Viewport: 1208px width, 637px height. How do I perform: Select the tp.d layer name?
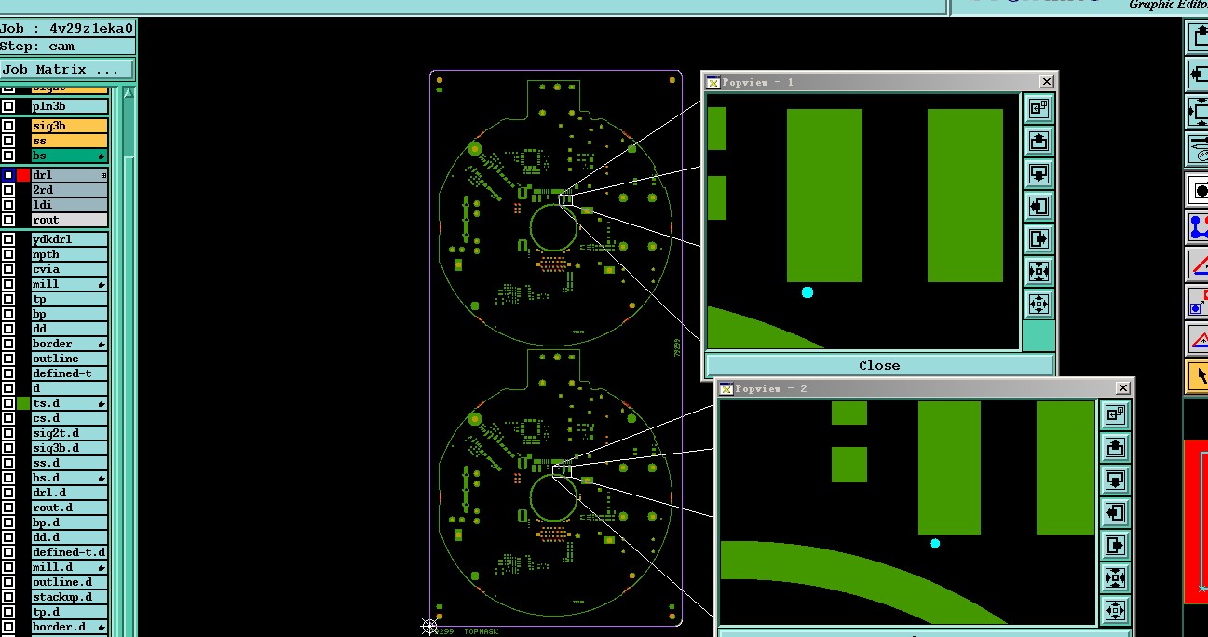(x=70, y=612)
